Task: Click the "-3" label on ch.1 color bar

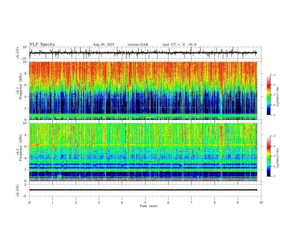Action: [x=274, y=75]
